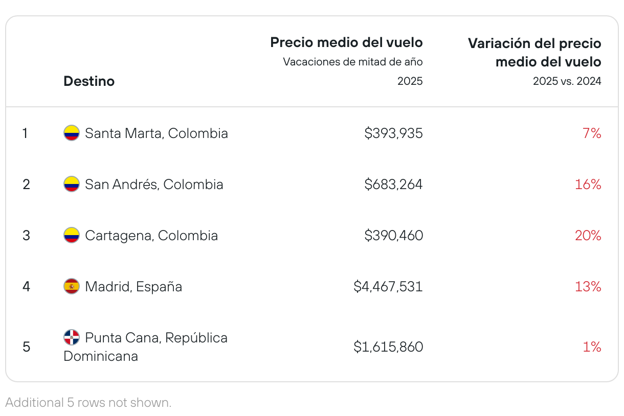This screenshot has height=416, width=624.
Task: Select the Punta Cana, República Dominicana text
Action: pyautogui.click(x=146, y=346)
